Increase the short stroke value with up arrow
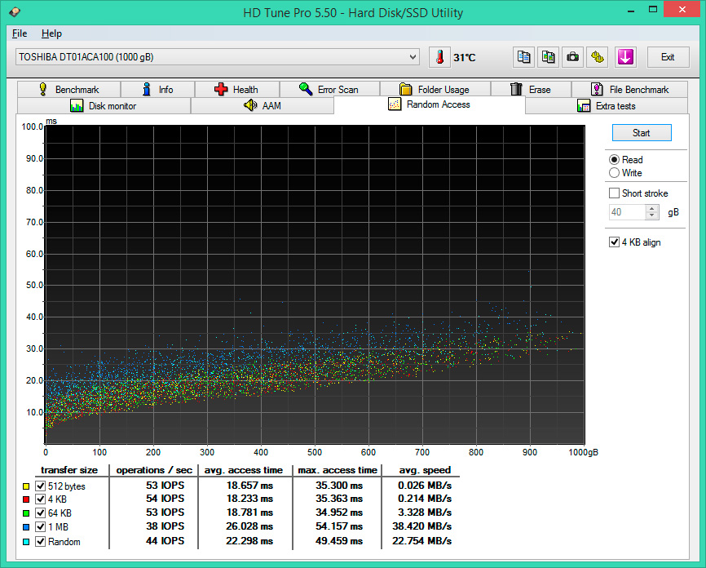 pyautogui.click(x=651, y=208)
